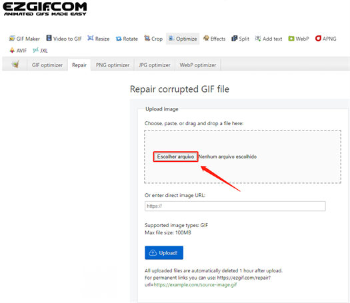Switch to WebP optimizer tab
The width and height of the screenshot is (350, 303).
point(198,65)
